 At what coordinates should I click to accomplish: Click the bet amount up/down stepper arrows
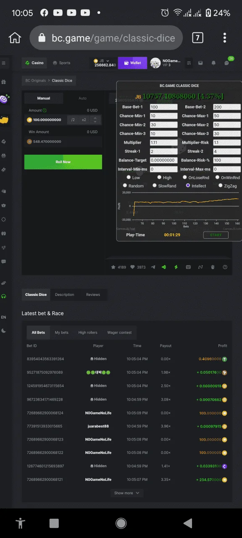tap(95, 120)
